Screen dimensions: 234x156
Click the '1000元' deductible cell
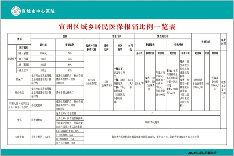[x=43, y=53]
